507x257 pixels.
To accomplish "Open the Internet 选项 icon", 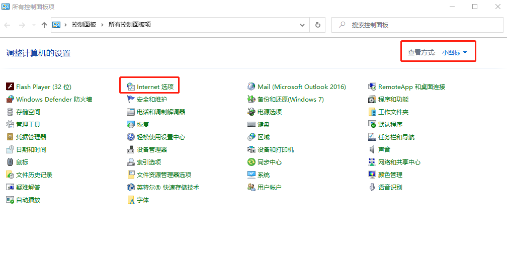I will [x=131, y=87].
